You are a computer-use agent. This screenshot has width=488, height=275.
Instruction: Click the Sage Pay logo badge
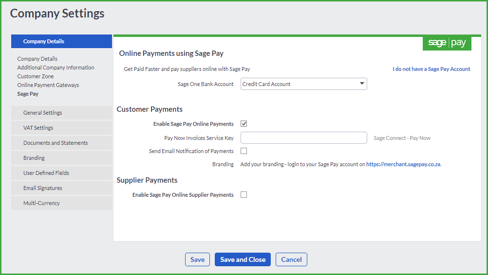pyautogui.click(x=447, y=43)
